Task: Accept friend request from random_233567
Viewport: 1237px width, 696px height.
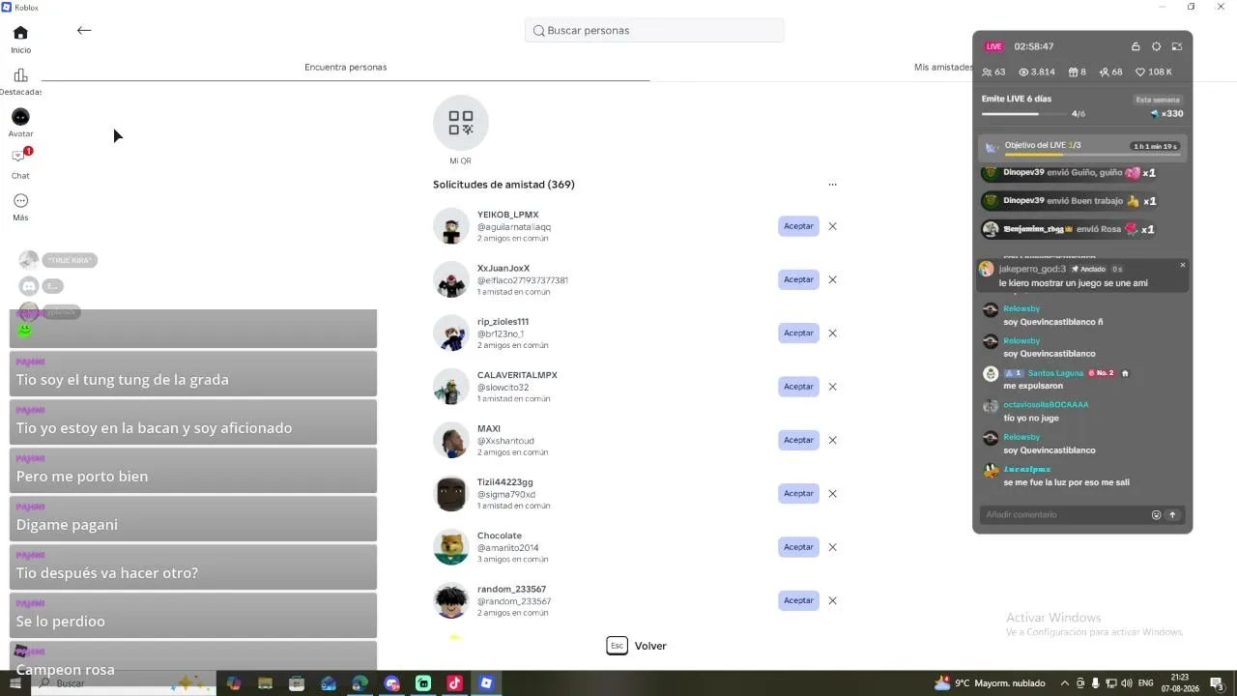Action: tap(798, 600)
